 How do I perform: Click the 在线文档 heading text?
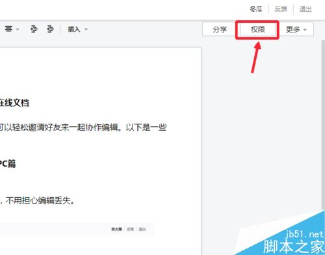pyautogui.click(x=14, y=103)
